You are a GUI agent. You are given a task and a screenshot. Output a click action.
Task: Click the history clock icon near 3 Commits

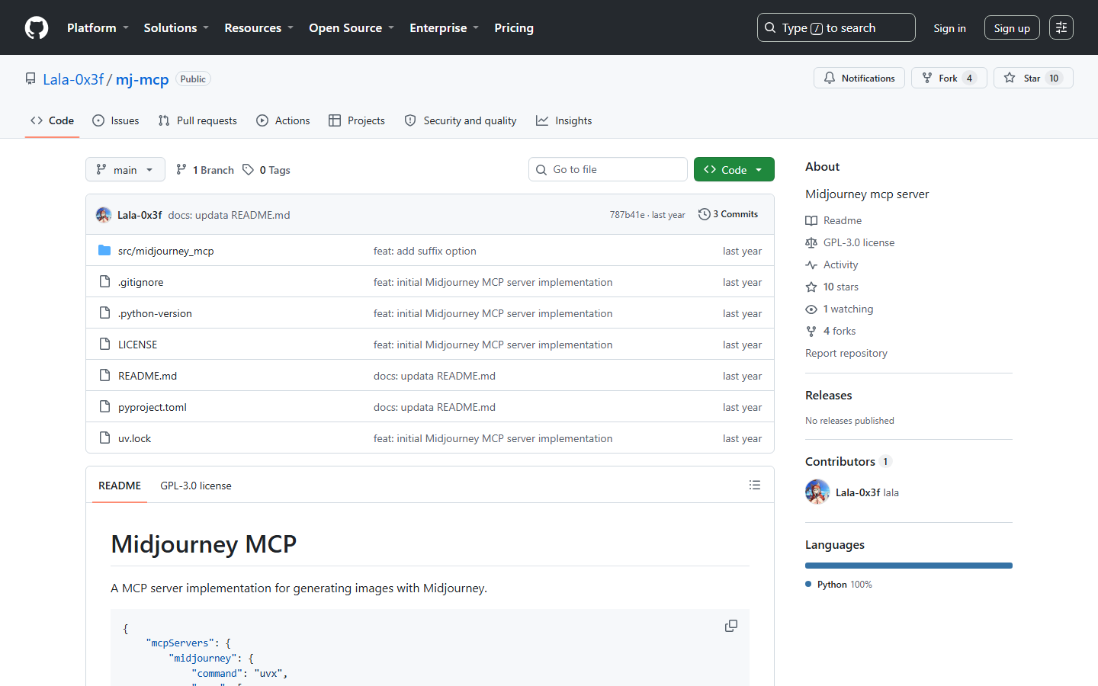[704, 214]
